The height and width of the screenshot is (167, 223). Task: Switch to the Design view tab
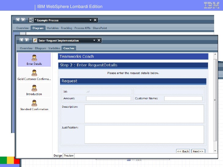[x=58, y=155]
